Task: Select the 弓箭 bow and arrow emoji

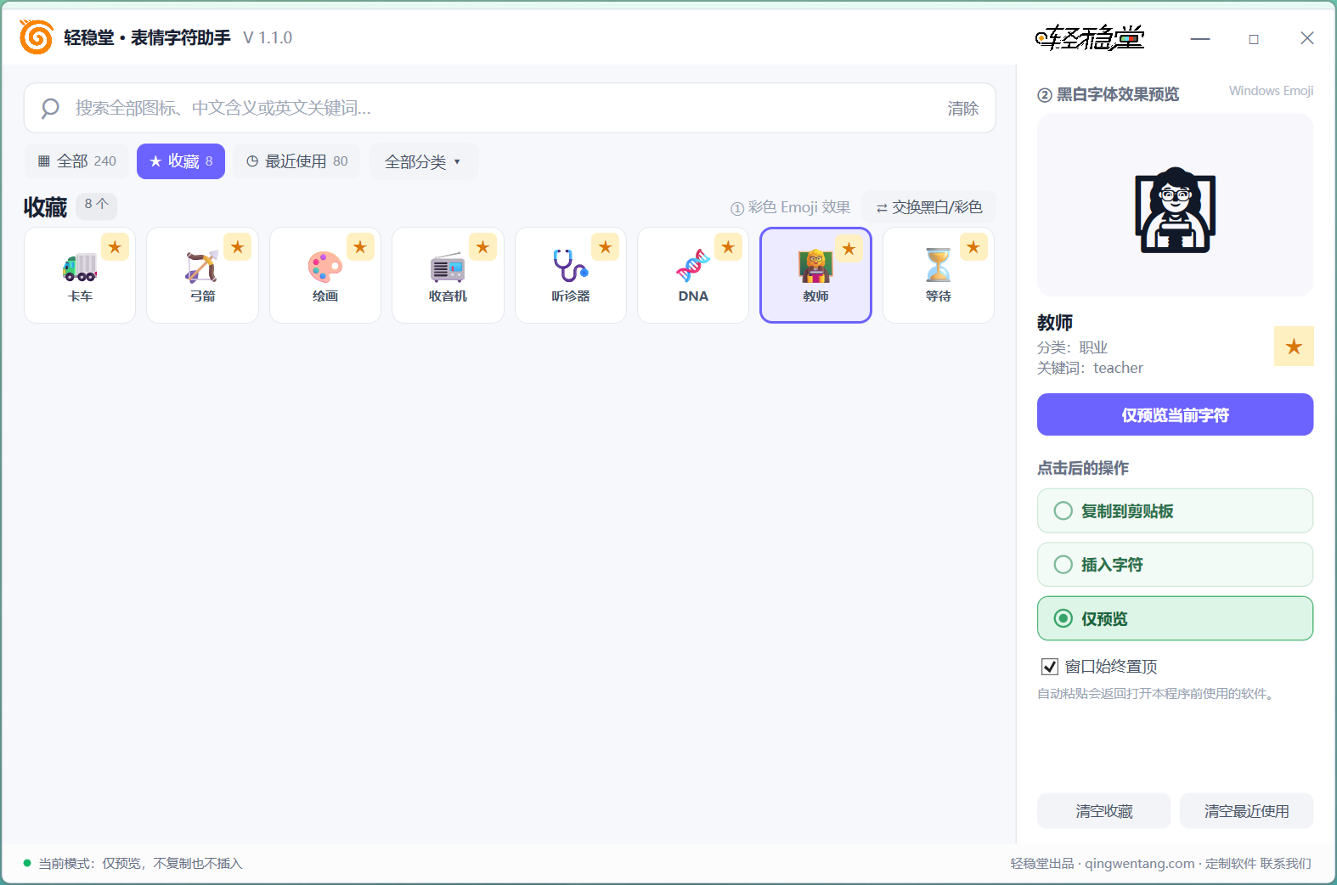Action: point(202,275)
